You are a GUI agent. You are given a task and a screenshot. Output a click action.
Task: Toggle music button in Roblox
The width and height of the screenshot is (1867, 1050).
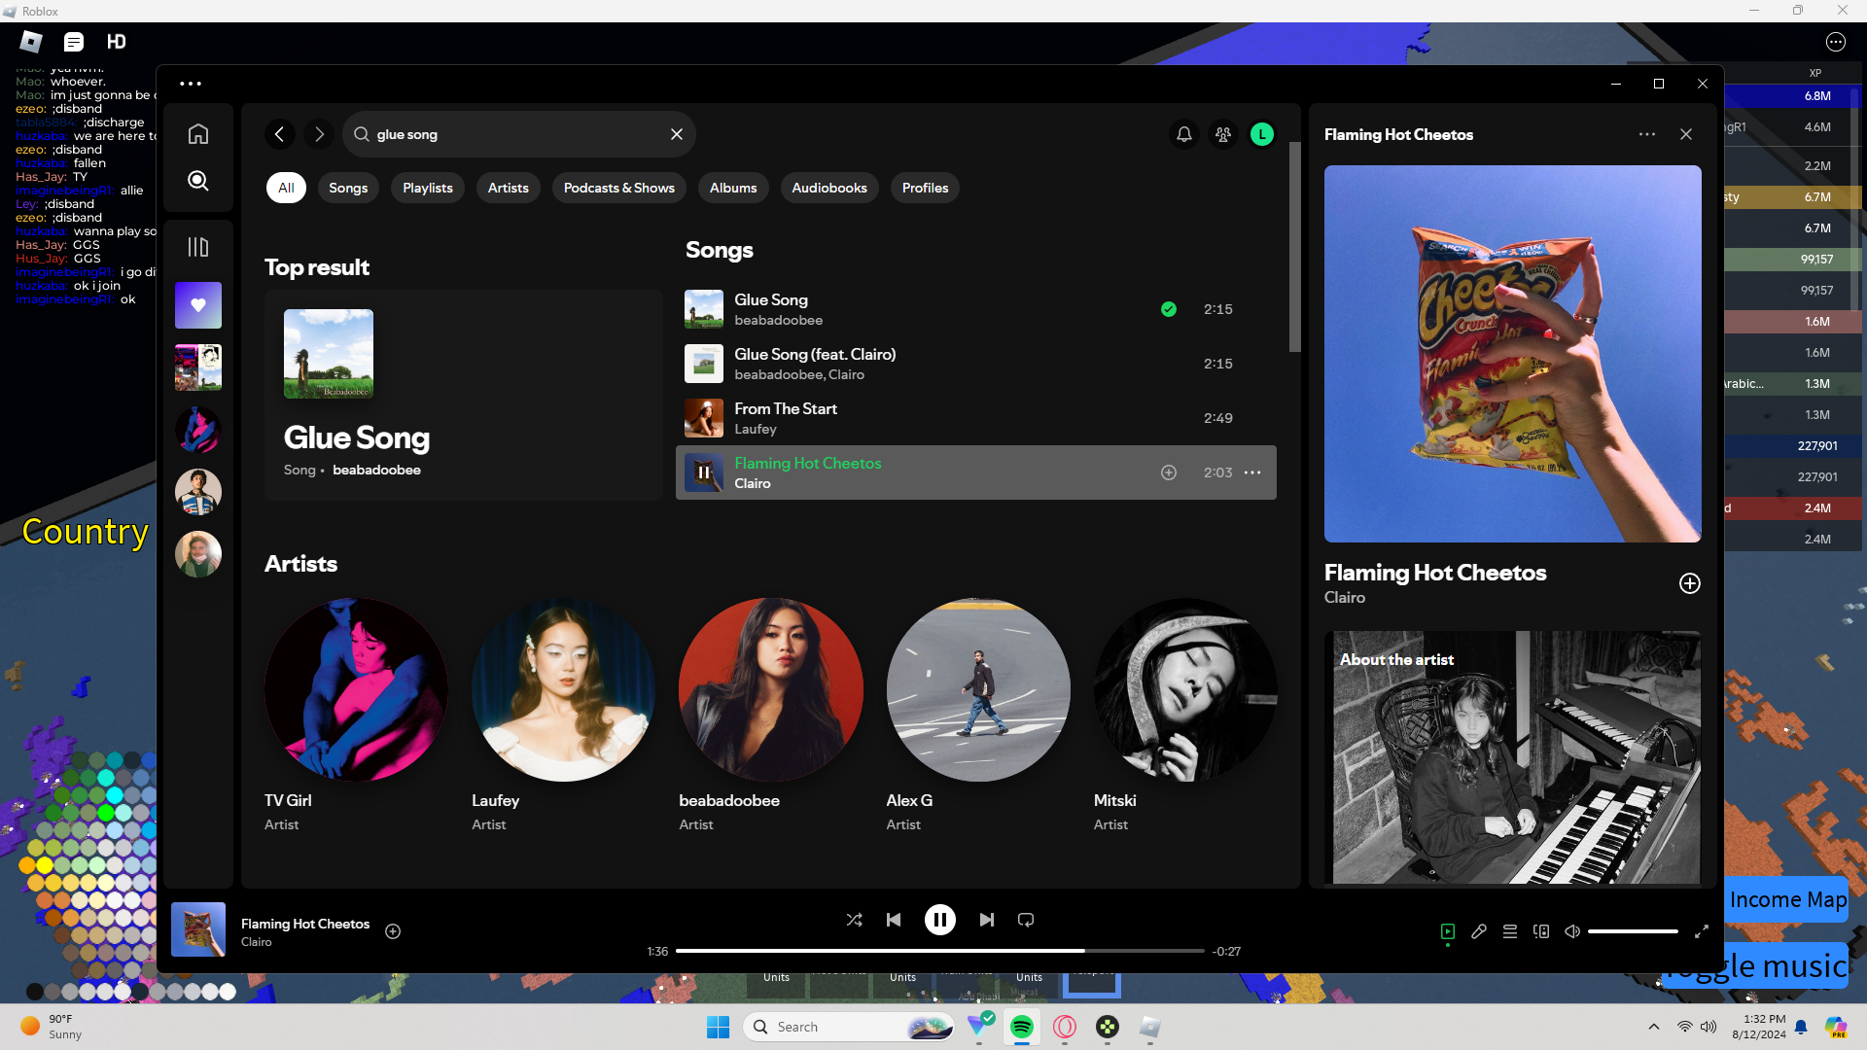1787,966
